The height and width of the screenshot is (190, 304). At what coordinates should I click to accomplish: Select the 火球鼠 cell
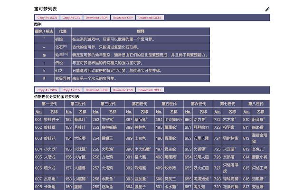click(x=82, y=149)
